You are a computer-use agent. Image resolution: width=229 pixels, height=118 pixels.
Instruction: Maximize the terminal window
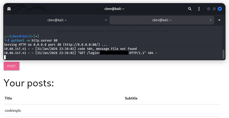tap(214, 9)
